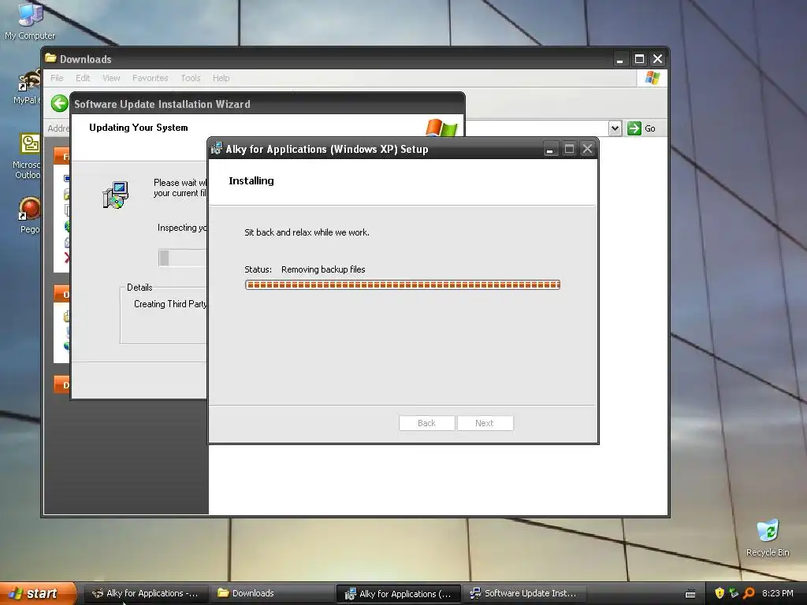Open Edit menu in Downloads window

click(x=83, y=78)
